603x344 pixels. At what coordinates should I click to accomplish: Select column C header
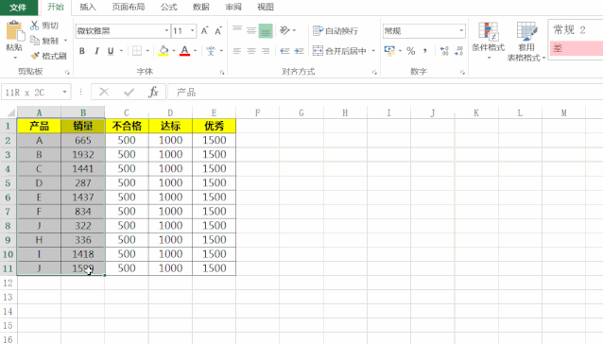(127, 112)
